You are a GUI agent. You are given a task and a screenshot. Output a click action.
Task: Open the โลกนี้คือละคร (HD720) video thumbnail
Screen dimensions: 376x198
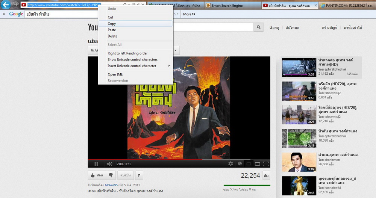[299, 115]
